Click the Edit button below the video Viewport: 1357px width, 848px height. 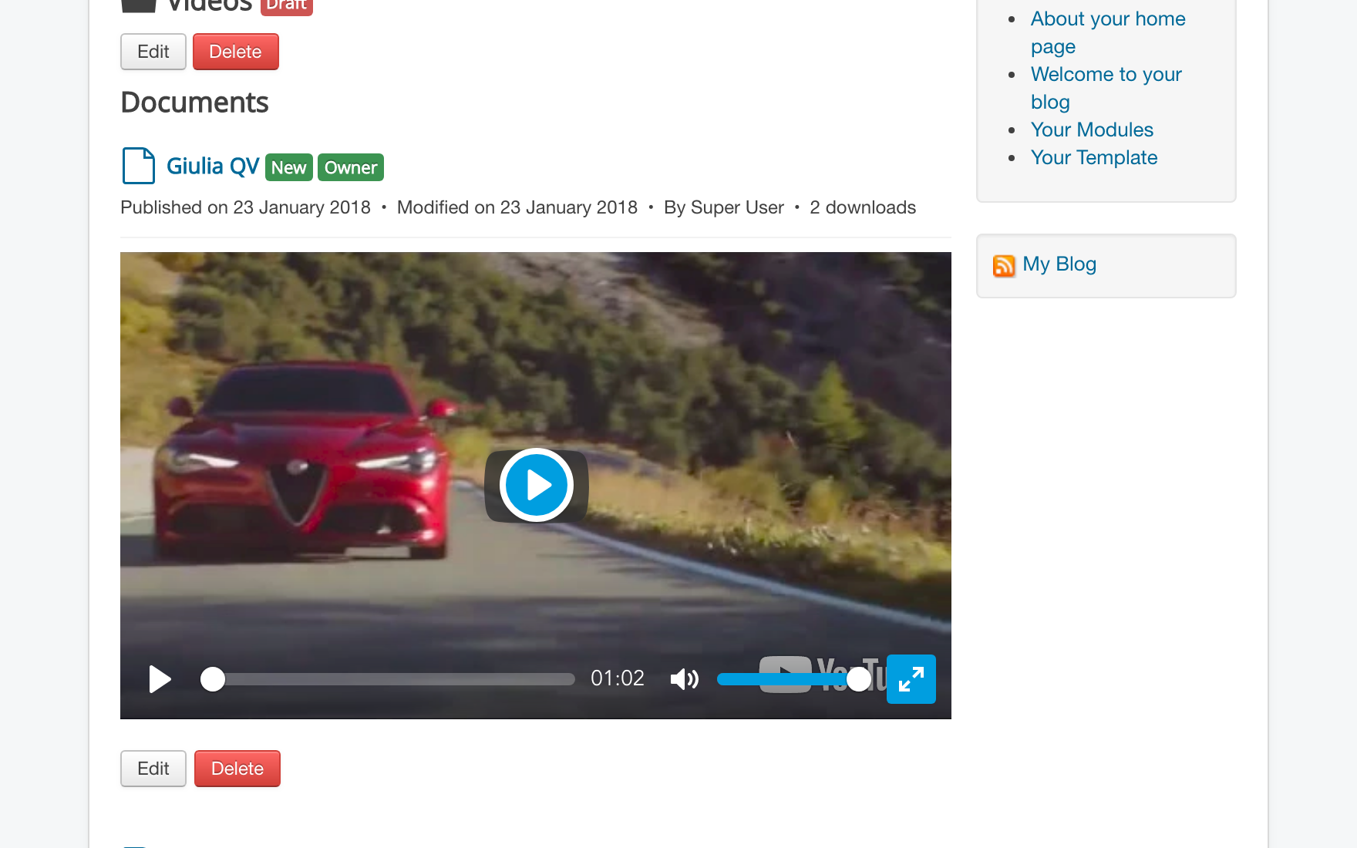[x=153, y=769]
